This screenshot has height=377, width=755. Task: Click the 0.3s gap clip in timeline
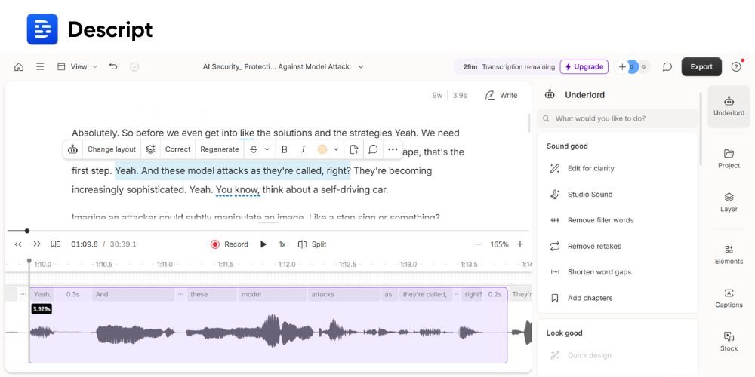[x=72, y=294]
